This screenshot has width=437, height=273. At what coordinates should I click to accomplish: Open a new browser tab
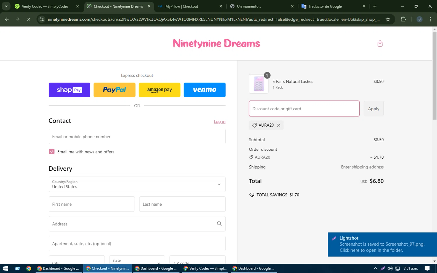pyautogui.click(x=375, y=6)
